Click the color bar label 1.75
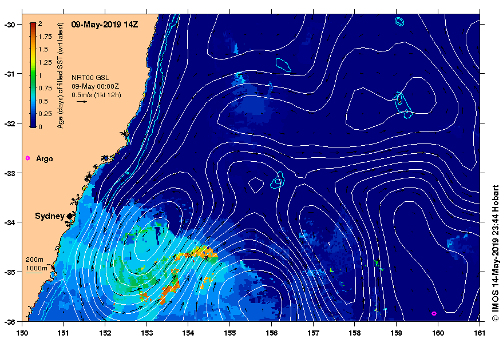This screenshot has height=343, width=503. click(x=45, y=37)
